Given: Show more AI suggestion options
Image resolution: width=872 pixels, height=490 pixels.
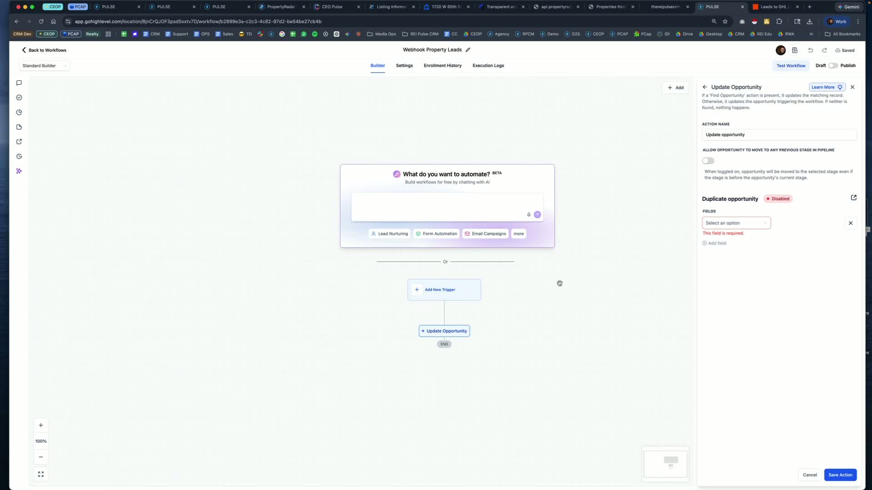Looking at the screenshot, I should 519,234.
